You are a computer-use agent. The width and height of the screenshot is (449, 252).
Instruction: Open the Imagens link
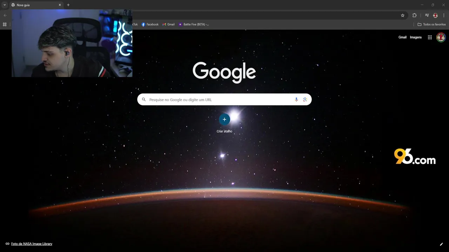(416, 37)
